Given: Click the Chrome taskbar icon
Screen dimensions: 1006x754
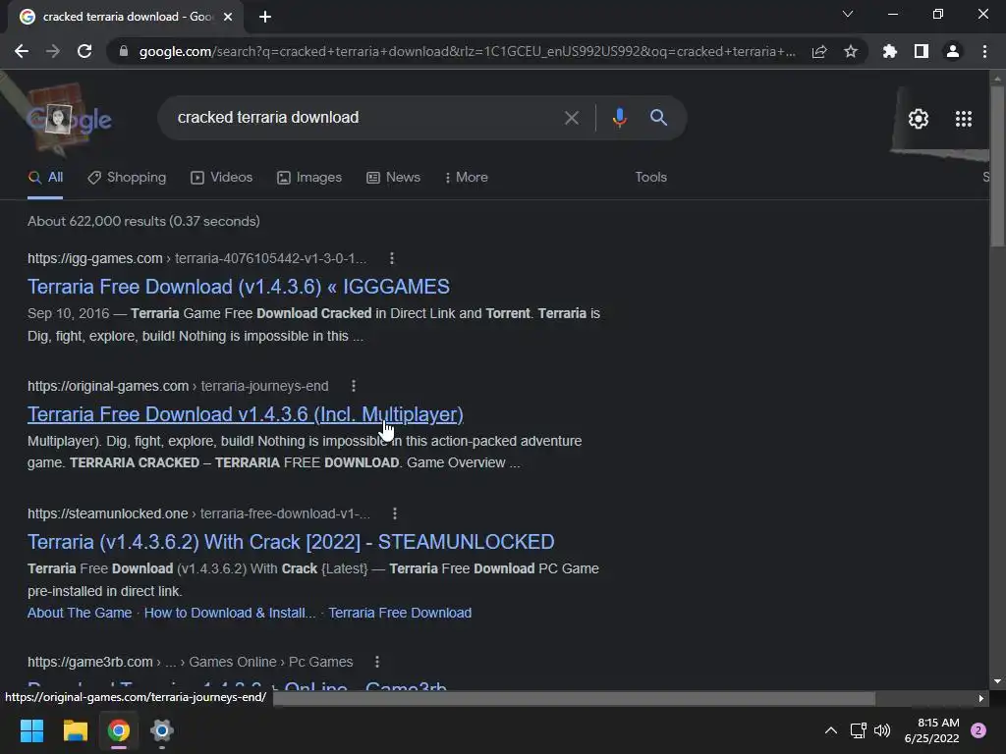Looking at the screenshot, I should [x=119, y=730].
